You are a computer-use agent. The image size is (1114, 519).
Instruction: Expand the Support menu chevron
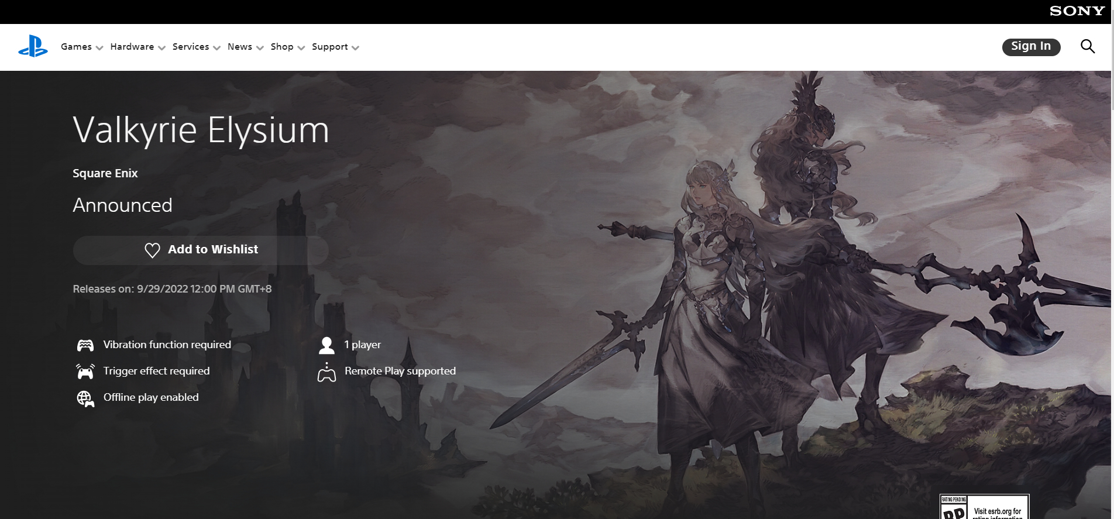(355, 48)
